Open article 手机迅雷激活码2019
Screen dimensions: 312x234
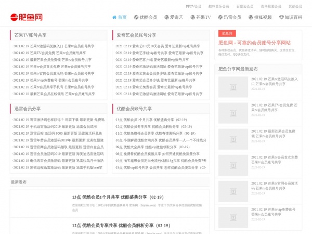(55, 126)
